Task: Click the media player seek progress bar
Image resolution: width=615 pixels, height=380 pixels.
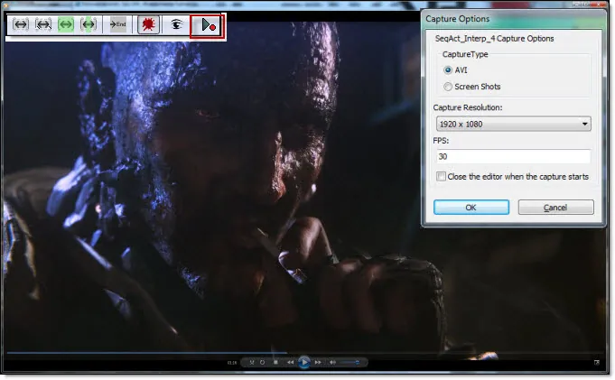Action: [304, 353]
